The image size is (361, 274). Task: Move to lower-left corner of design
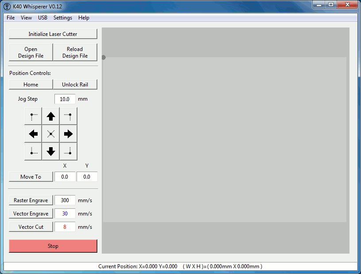pyautogui.click(x=33, y=152)
